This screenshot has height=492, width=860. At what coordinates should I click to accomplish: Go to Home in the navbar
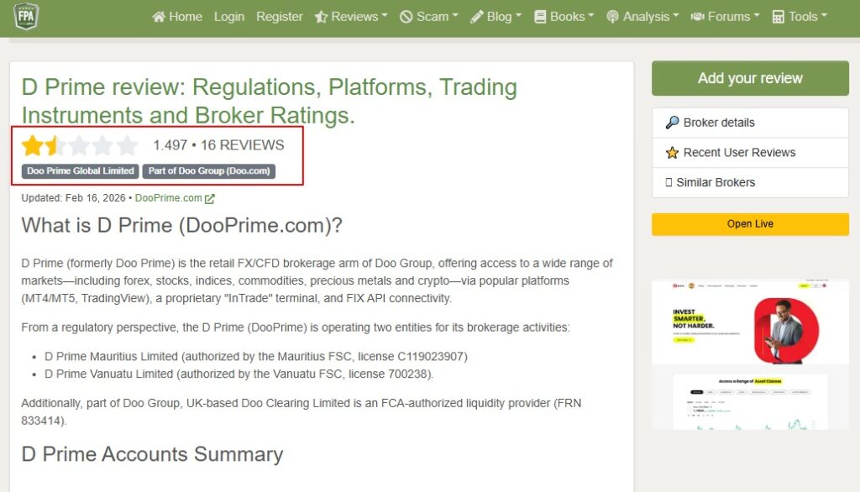(x=177, y=16)
